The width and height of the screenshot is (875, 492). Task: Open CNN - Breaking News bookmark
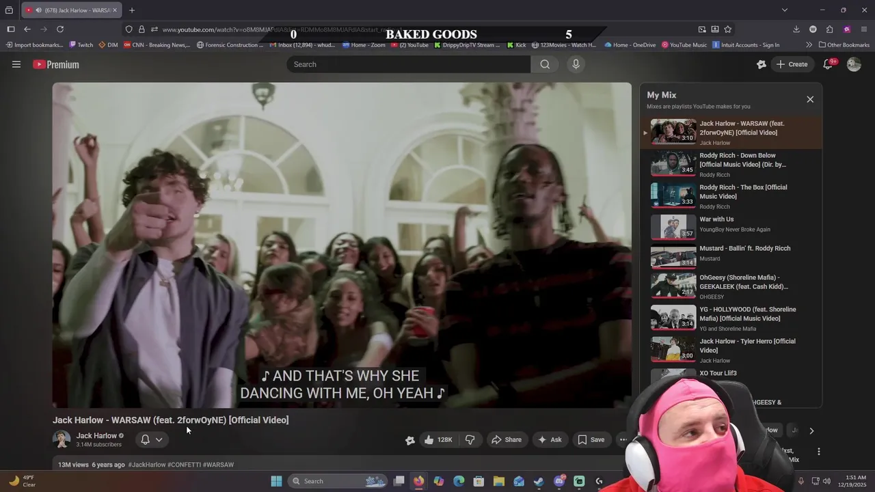[157, 45]
